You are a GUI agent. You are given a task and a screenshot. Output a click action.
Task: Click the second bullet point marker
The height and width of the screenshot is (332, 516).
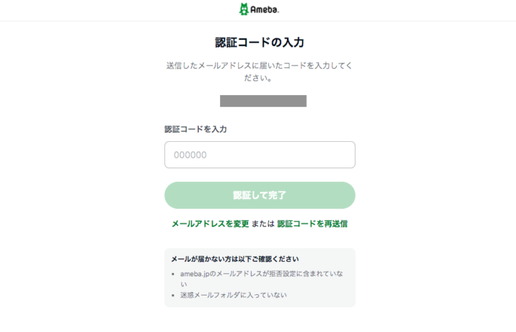(173, 295)
